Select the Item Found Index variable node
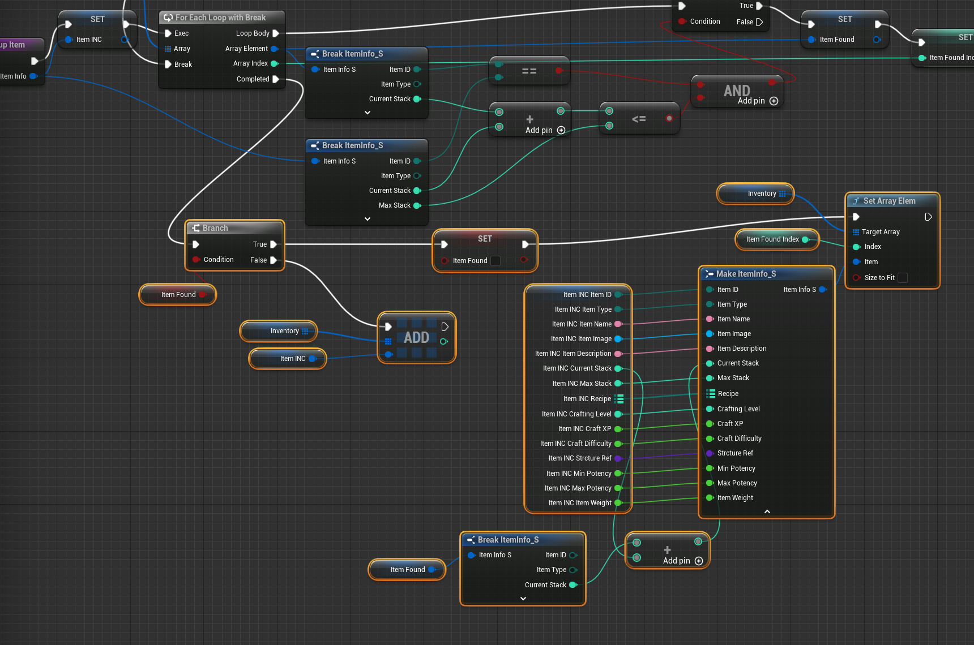 click(772, 239)
